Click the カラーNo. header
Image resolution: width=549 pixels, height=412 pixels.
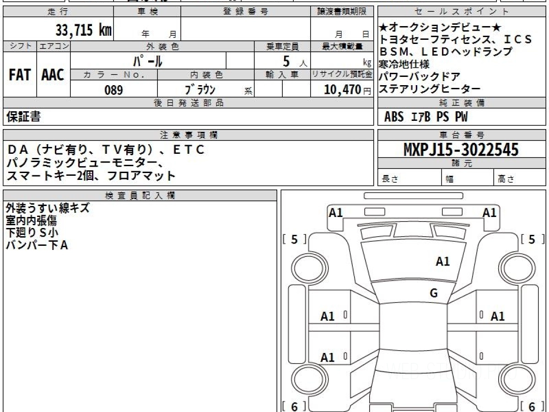(114, 74)
